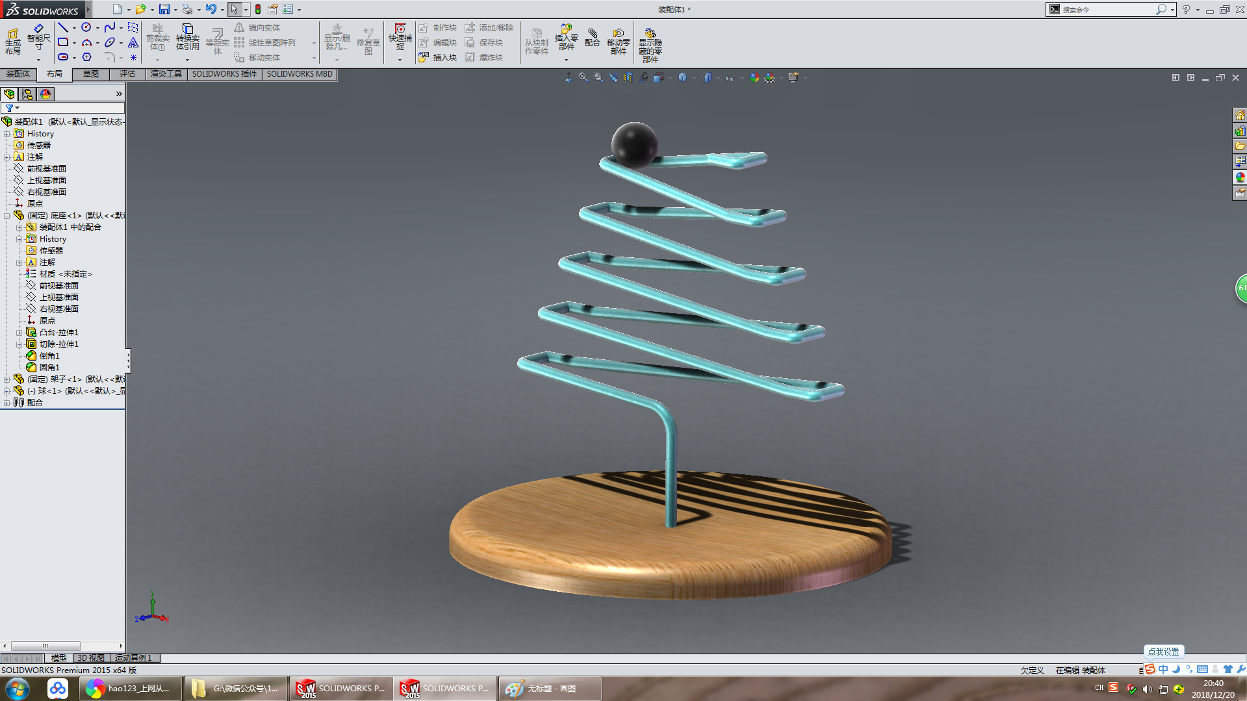Click the Undo arrow icon
Screen dimensions: 1247x701
(x=211, y=9)
